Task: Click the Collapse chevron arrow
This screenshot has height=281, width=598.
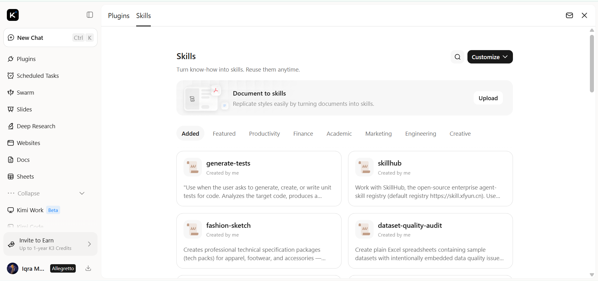Action: pos(82,193)
